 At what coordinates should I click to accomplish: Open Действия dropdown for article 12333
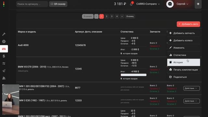point(191,101)
